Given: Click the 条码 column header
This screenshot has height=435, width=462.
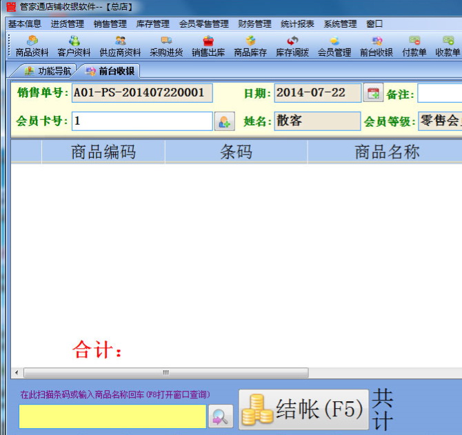Looking at the screenshot, I should coord(237,152).
